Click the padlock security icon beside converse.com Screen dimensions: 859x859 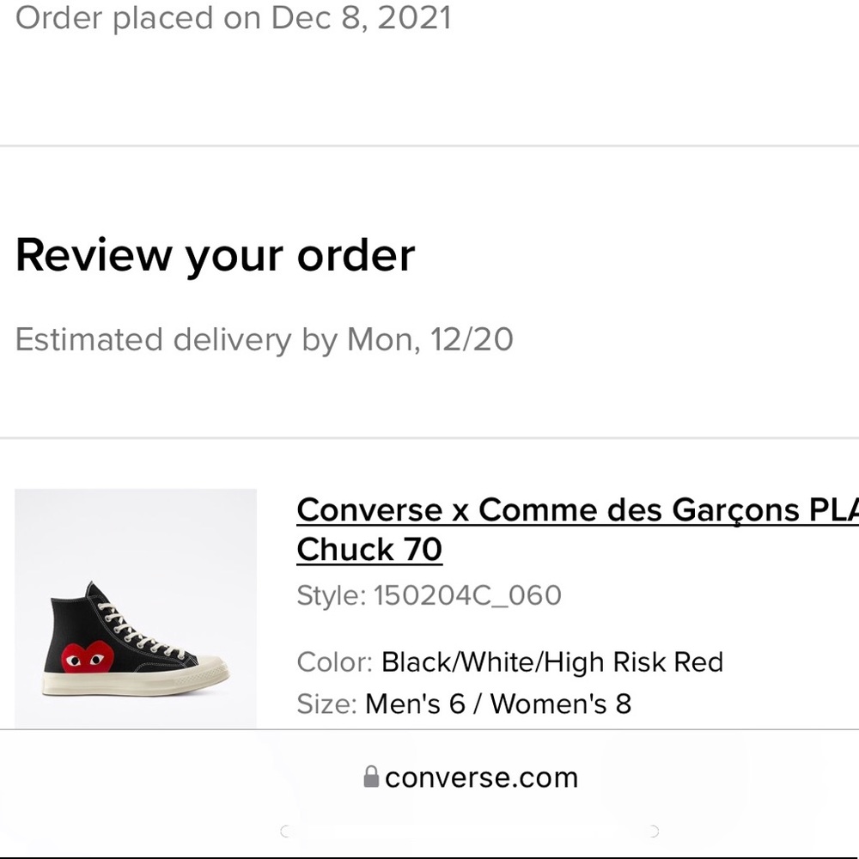(369, 777)
